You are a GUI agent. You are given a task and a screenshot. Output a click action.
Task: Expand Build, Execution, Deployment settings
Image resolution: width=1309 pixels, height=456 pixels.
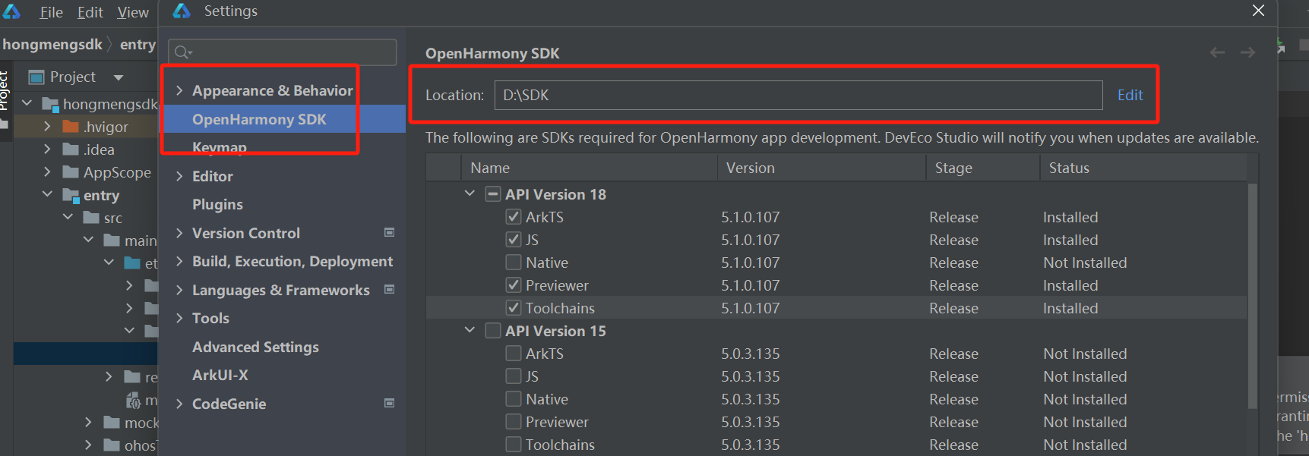pos(179,261)
